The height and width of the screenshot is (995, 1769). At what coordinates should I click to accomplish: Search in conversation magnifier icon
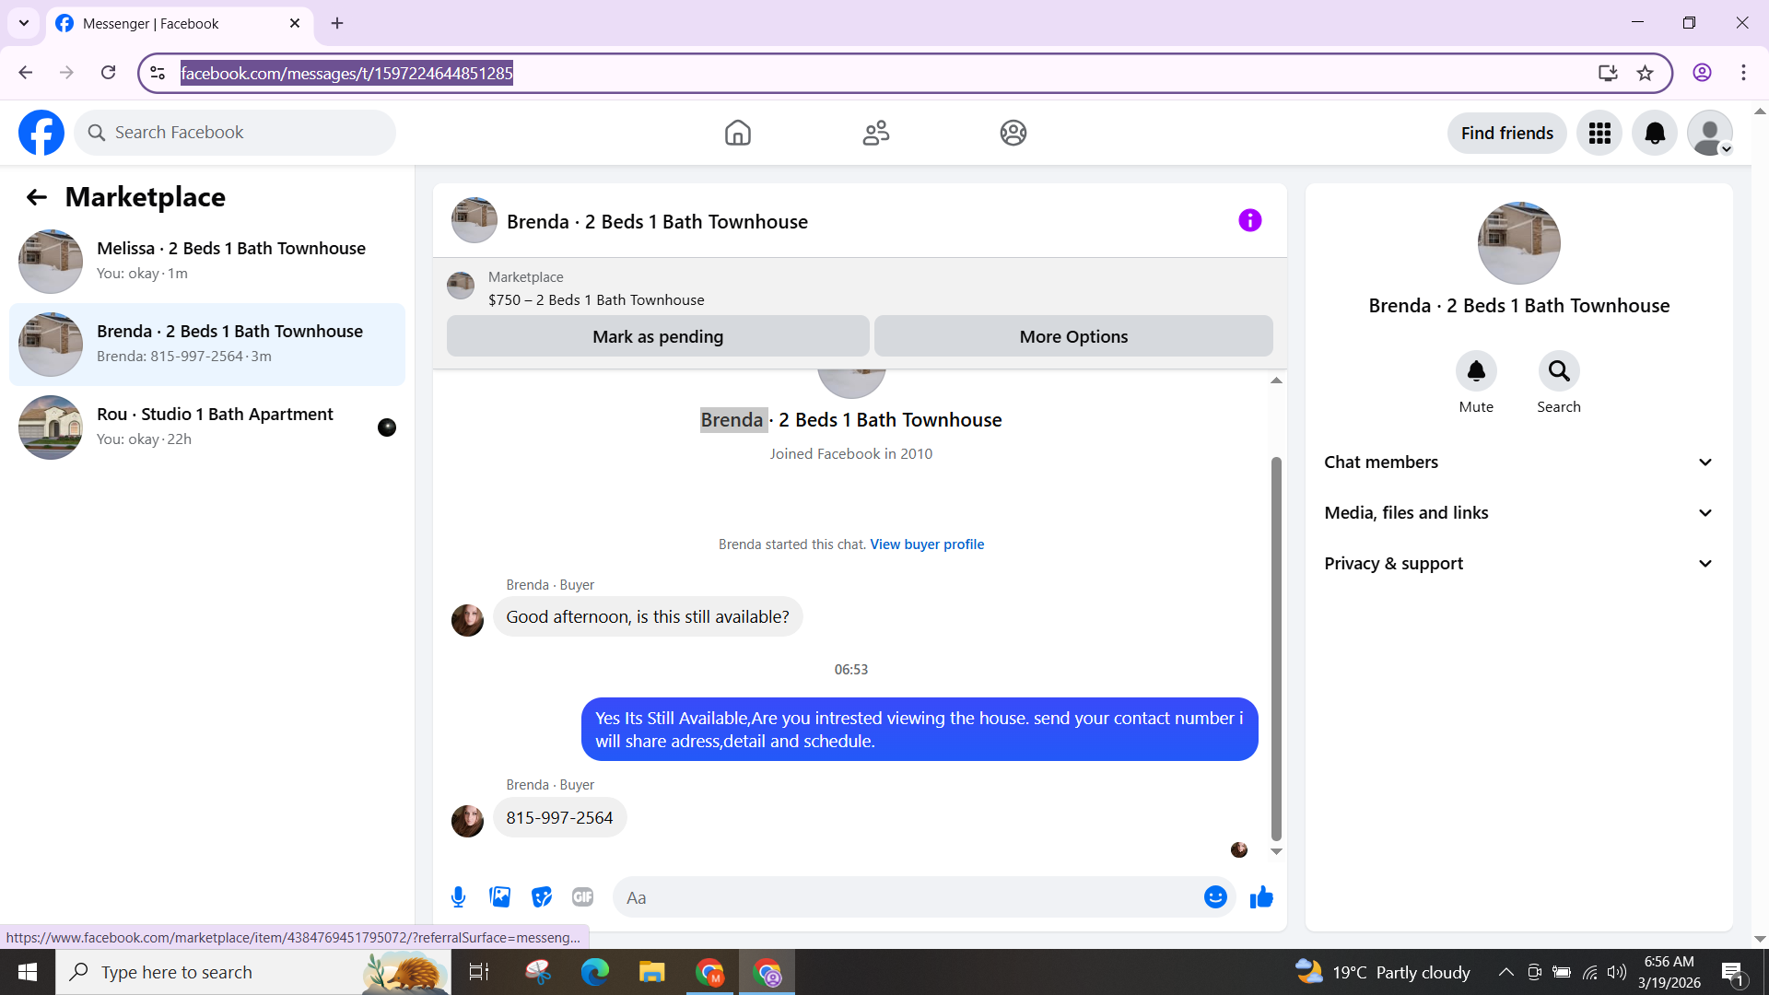click(x=1558, y=371)
